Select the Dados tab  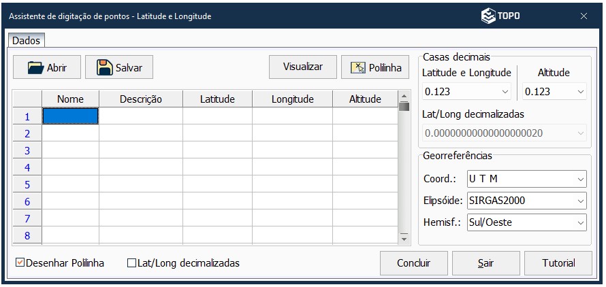(27, 41)
